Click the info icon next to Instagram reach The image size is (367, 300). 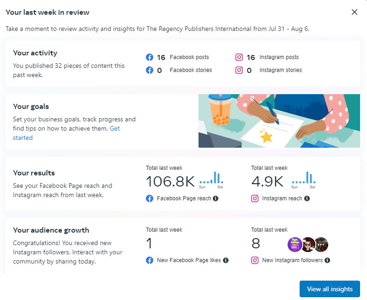(307, 198)
